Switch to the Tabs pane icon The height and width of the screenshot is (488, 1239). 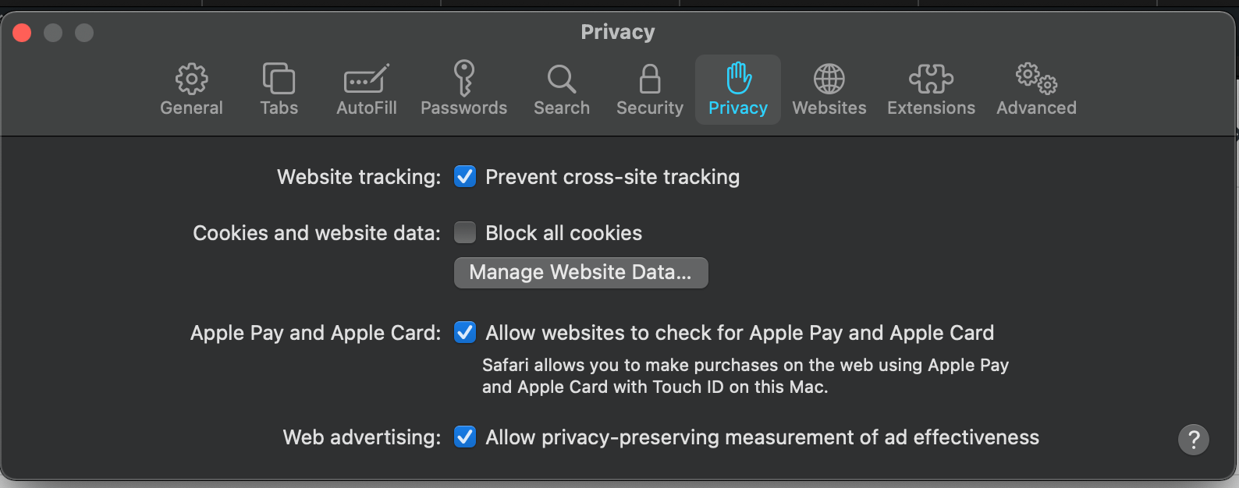(x=279, y=79)
